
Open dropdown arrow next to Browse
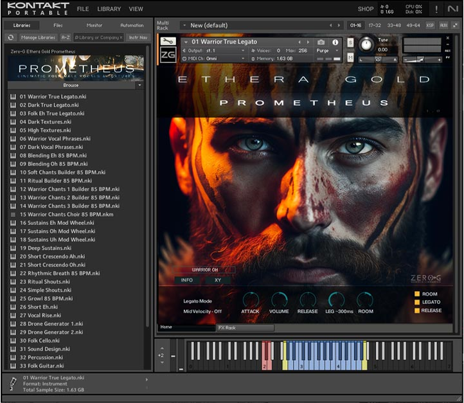tap(139, 85)
